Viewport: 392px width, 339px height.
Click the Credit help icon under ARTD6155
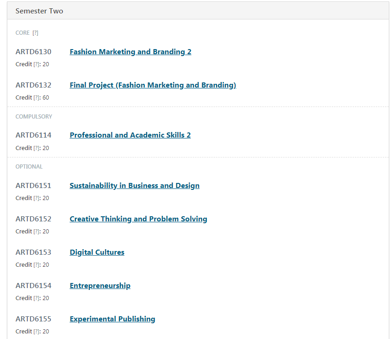tap(37, 332)
